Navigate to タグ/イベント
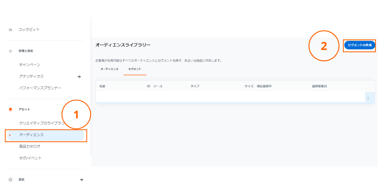379x189 pixels. point(30,158)
